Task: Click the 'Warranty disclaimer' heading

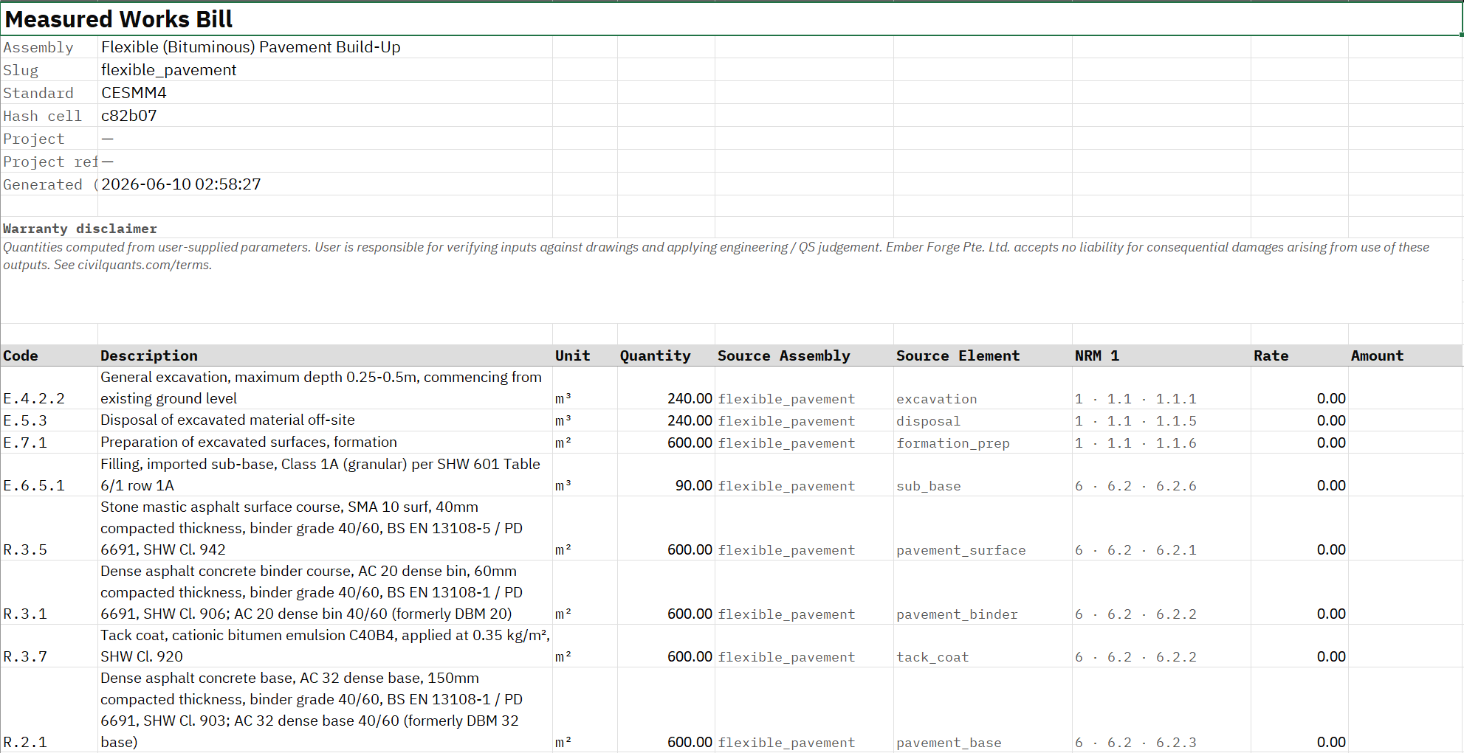Action: pos(80,229)
